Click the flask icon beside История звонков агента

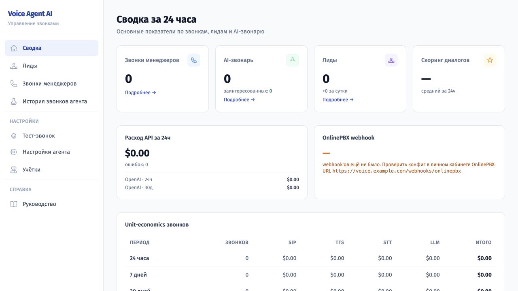[14, 101]
